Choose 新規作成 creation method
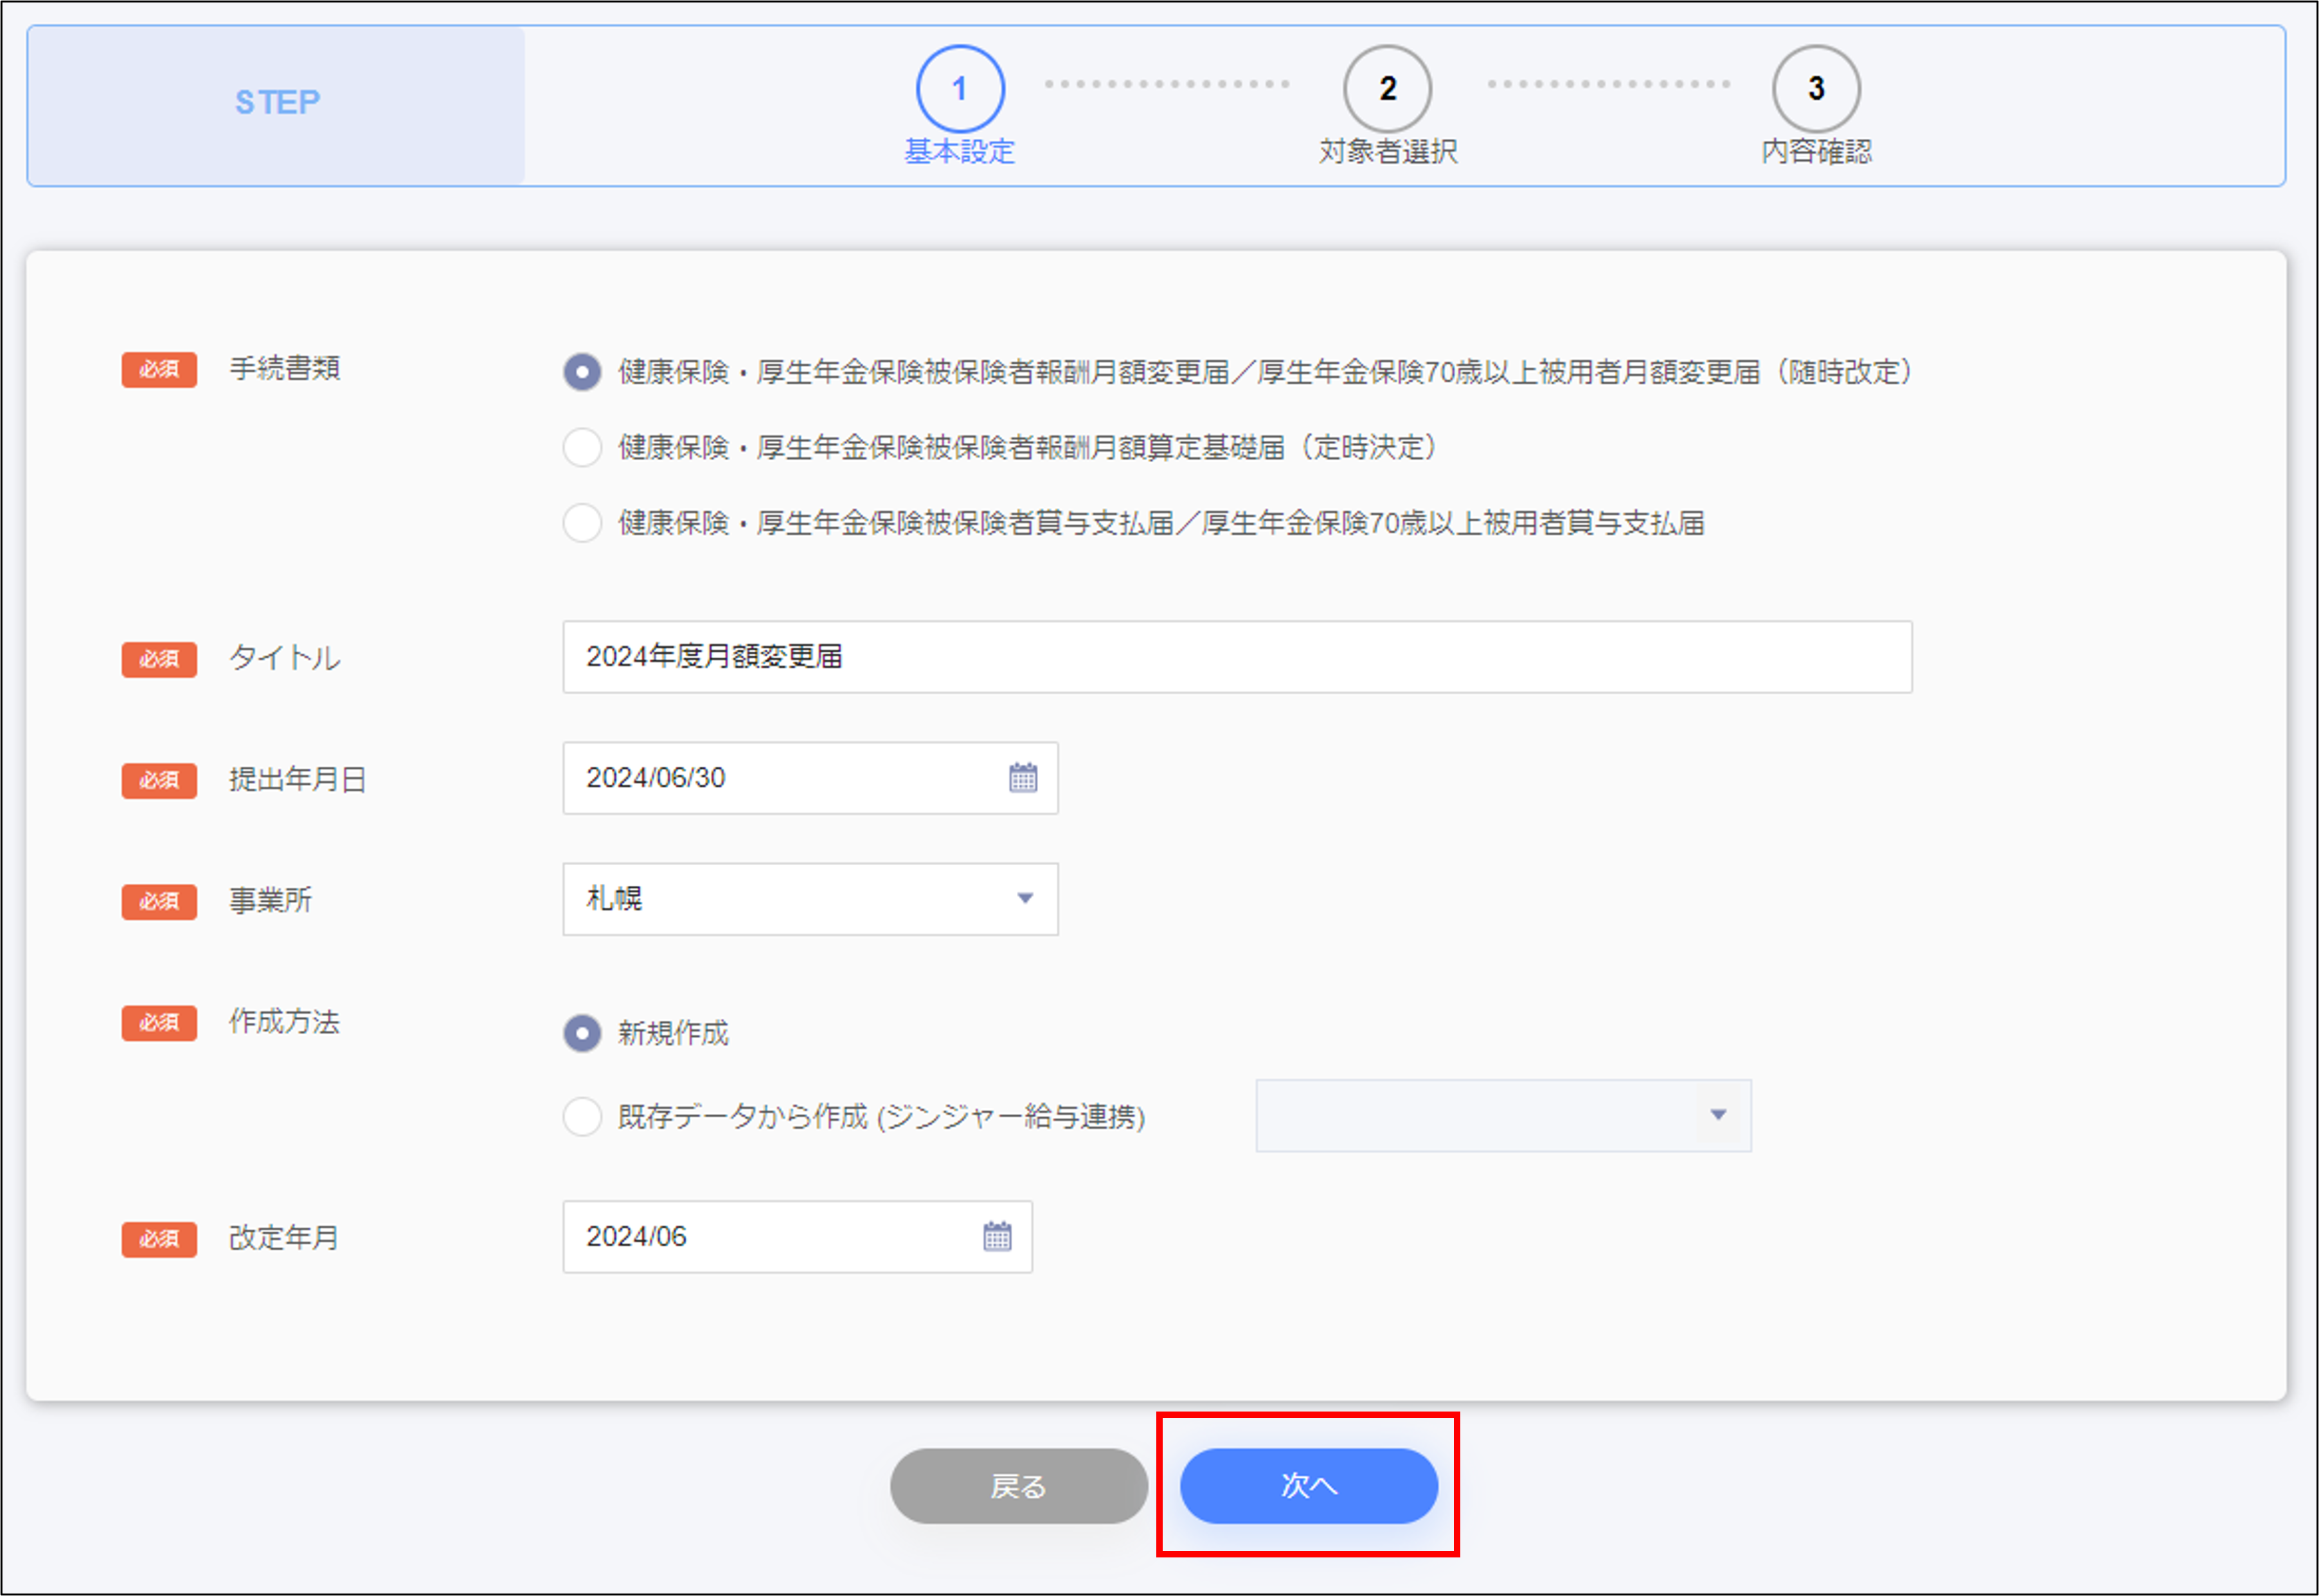The height and width of the screenshot is (1596, 2319). tap(582, 1033)
